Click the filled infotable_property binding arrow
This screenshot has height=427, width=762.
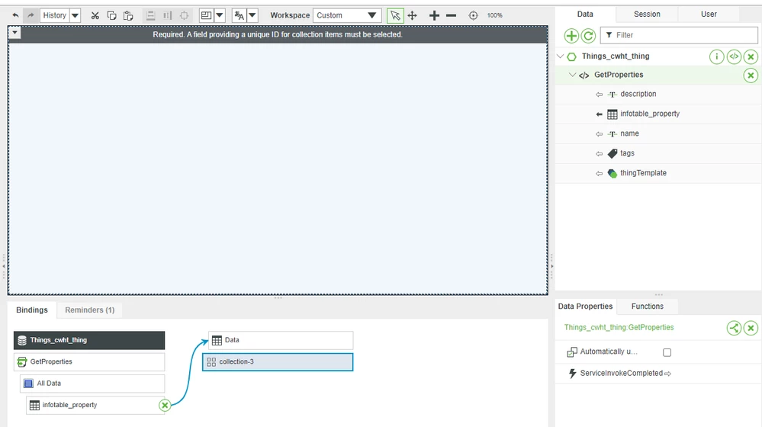pyautogui.click(x=600, y=114)
